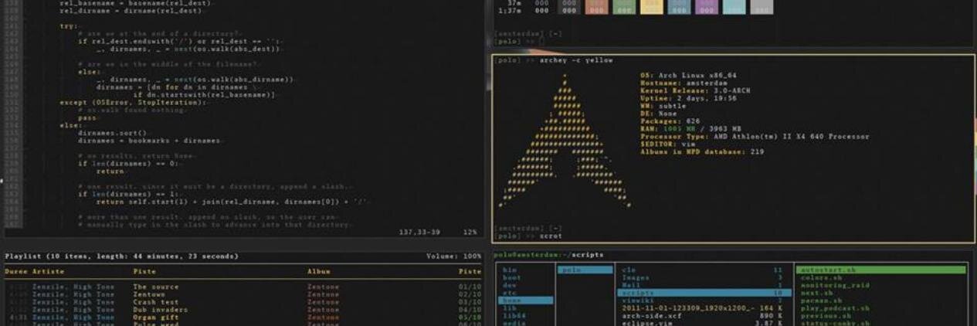This screenshot has width=977, height=326.
Task: Select the highlighted 'autostart.sh' script
Action: [x=880, y=270]
